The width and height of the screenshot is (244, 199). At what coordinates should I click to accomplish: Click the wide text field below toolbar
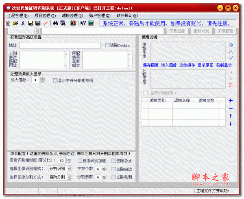pyautogui.click(x=103, y=31)
